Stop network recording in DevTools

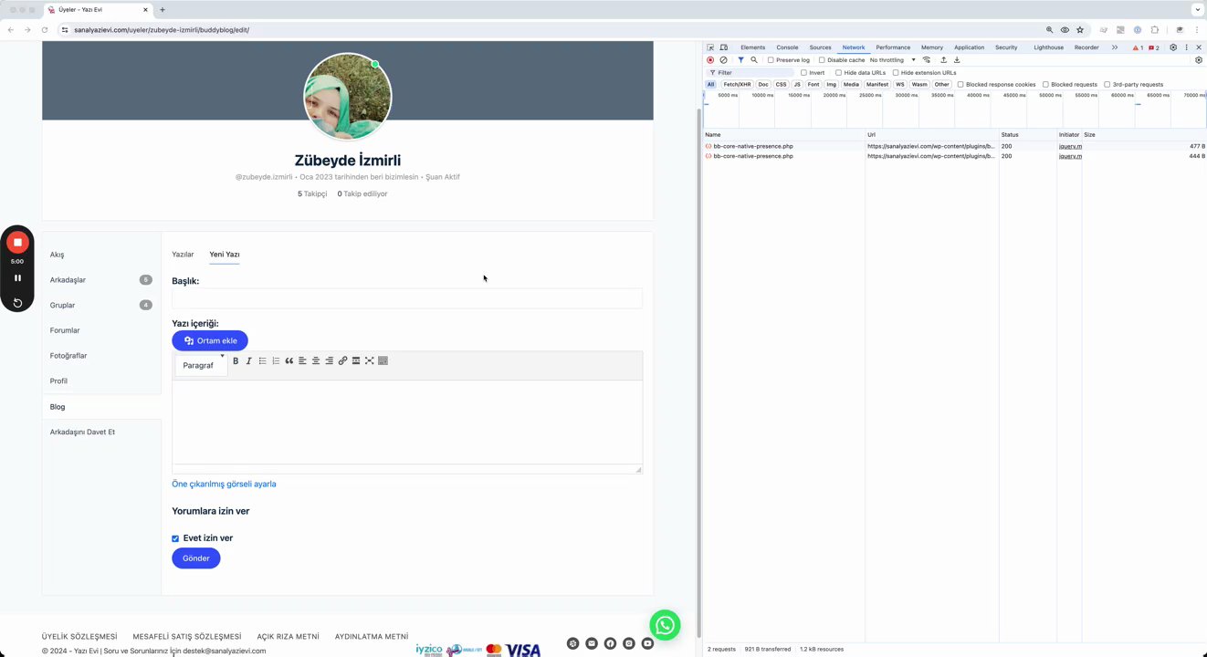[x=710, y=60]
